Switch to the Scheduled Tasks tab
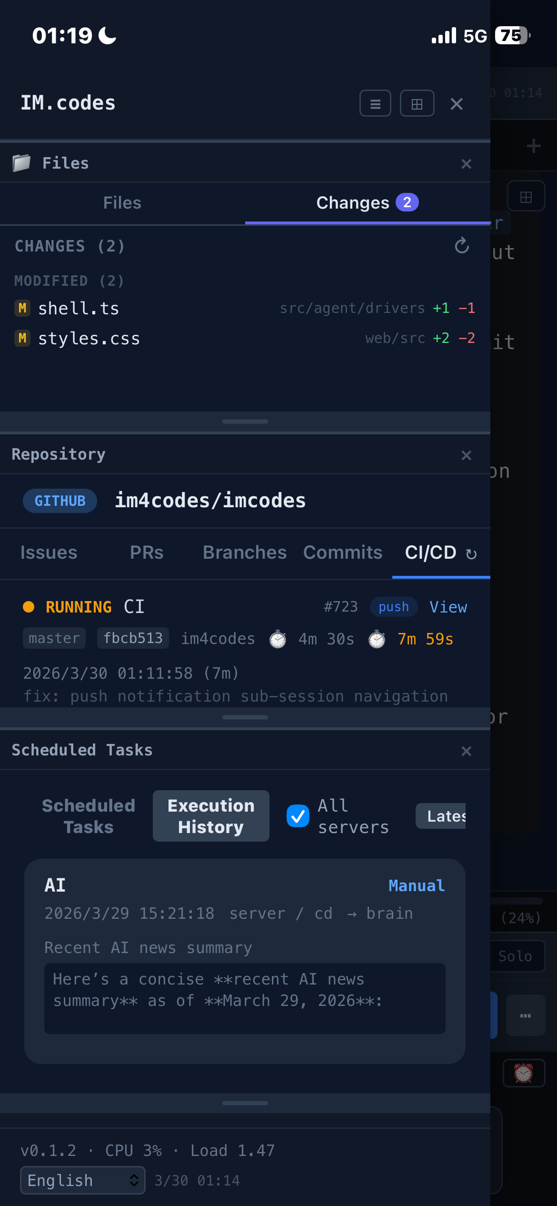The height and width of the screenshot is (1206, 557). (88, 815)
